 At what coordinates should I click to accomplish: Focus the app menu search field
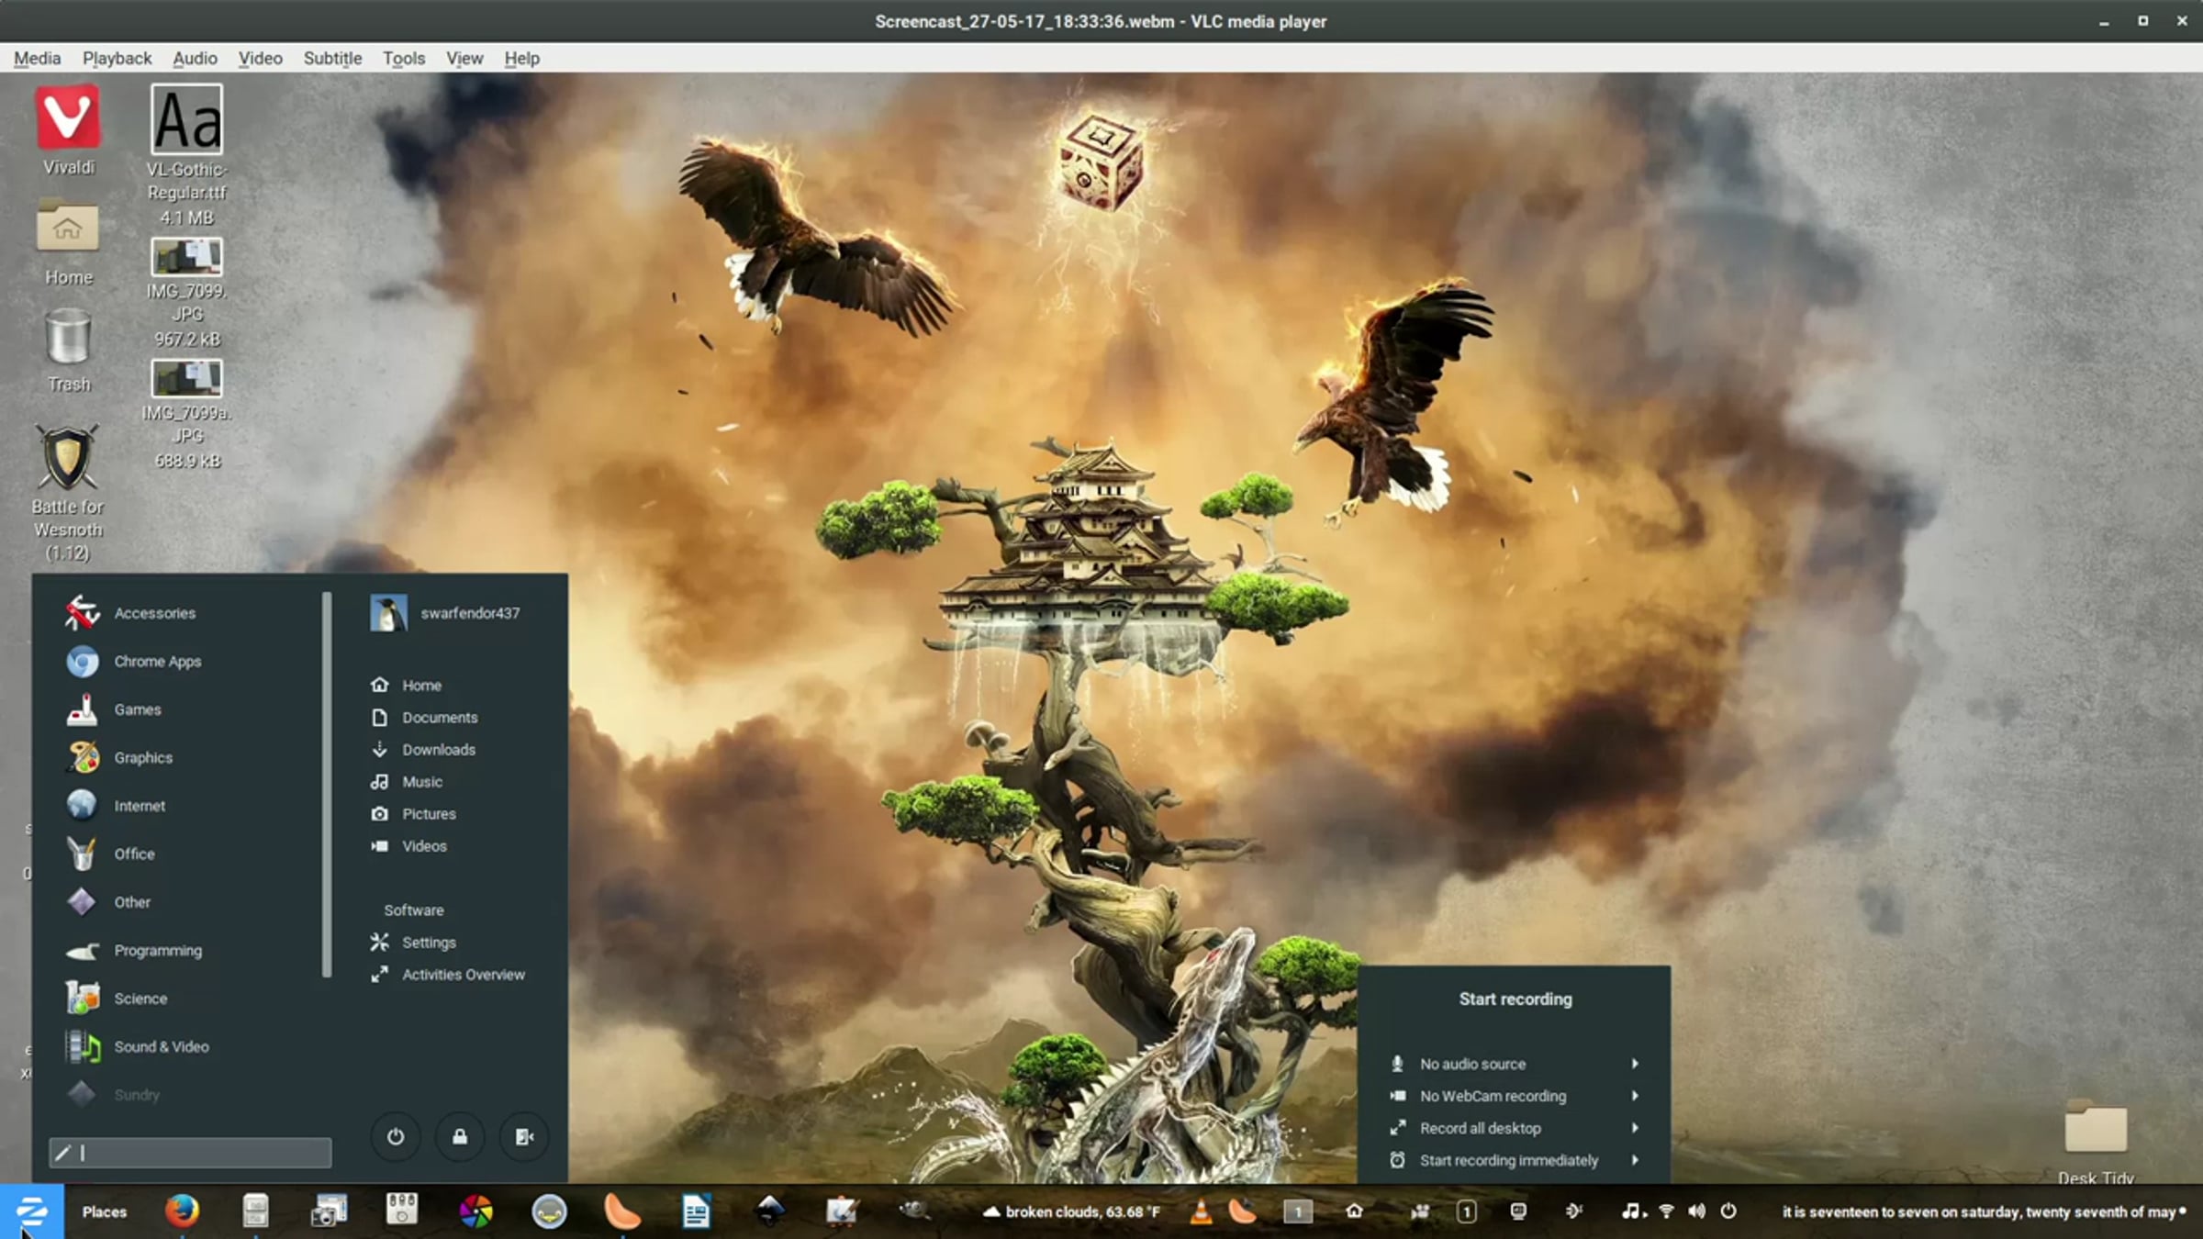tap(190, 1153)
